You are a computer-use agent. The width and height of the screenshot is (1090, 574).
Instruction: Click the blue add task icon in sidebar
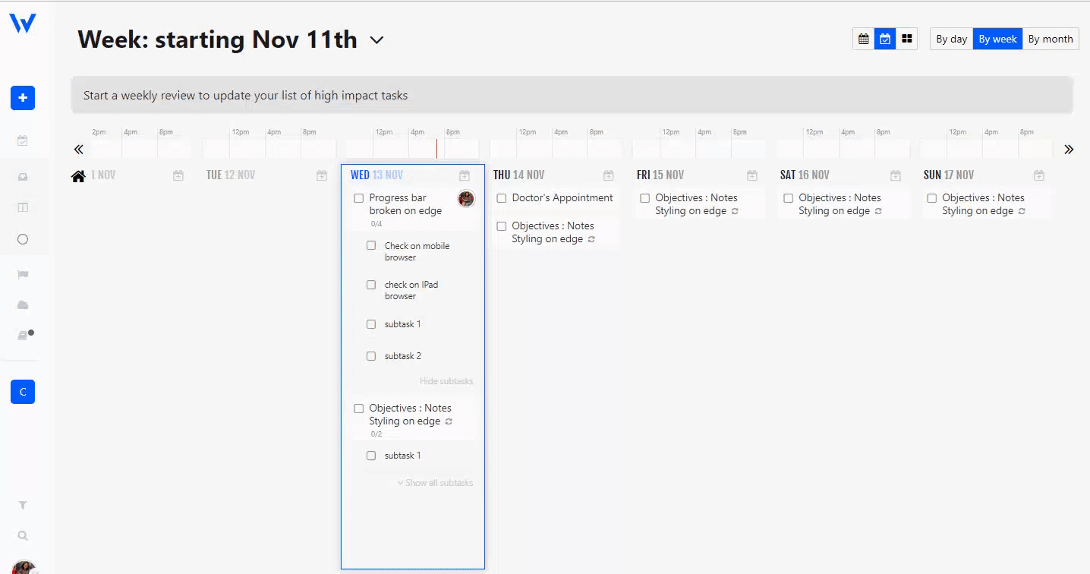tap(22, 97)
